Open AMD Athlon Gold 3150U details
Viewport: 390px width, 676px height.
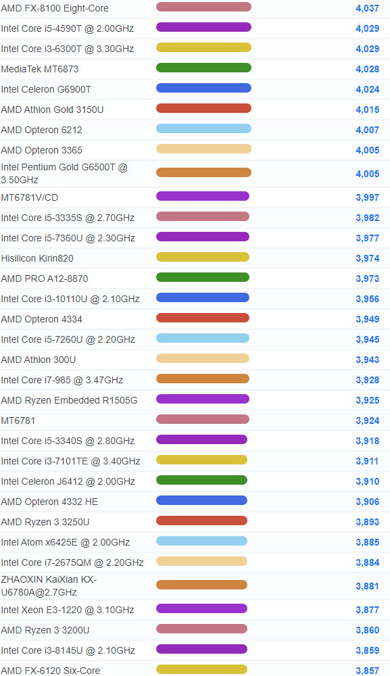click(x=52, y=110)
